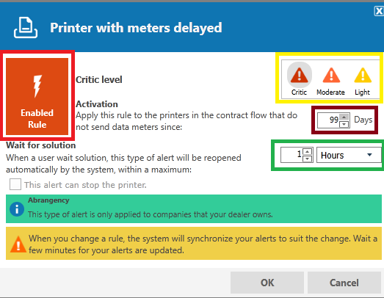Click the printer icon in header
Screen dimensions: 384x298
click(x=26, y=28)
